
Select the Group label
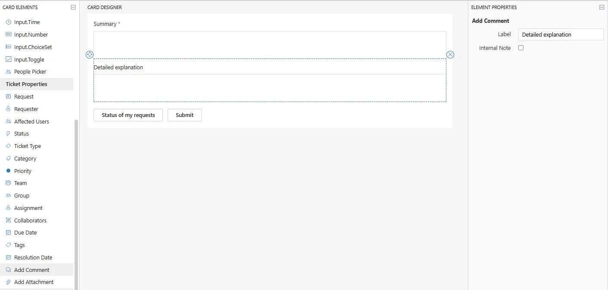[22, 195]
